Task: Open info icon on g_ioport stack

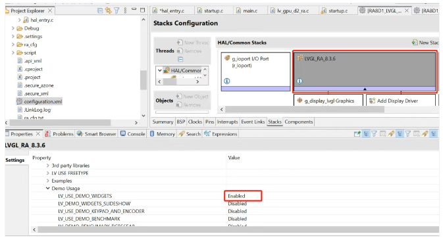Action: pos(227,81)
